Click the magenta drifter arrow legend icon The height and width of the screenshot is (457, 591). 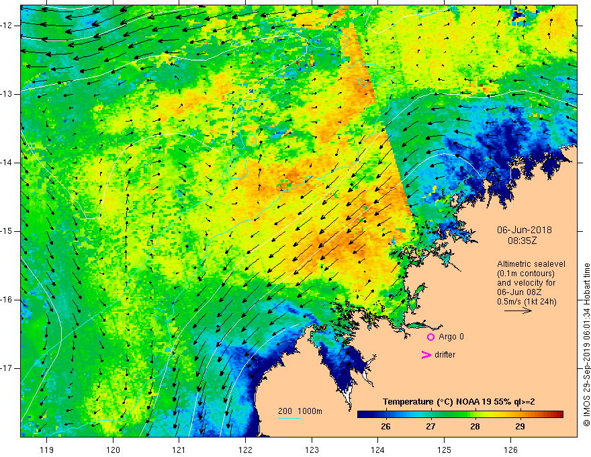click(x=426, y=355)
